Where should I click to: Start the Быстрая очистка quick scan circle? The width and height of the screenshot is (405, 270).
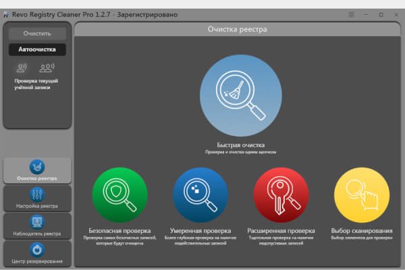241,95
